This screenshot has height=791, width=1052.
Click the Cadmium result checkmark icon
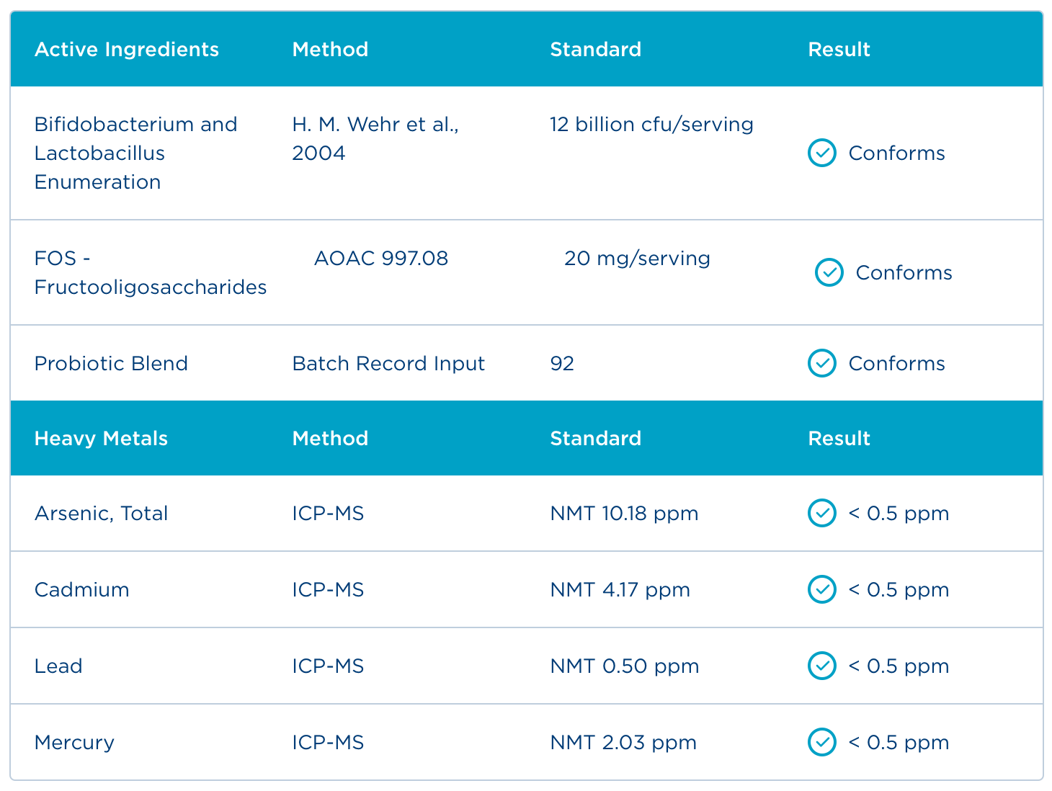click(x=821, y=589)
